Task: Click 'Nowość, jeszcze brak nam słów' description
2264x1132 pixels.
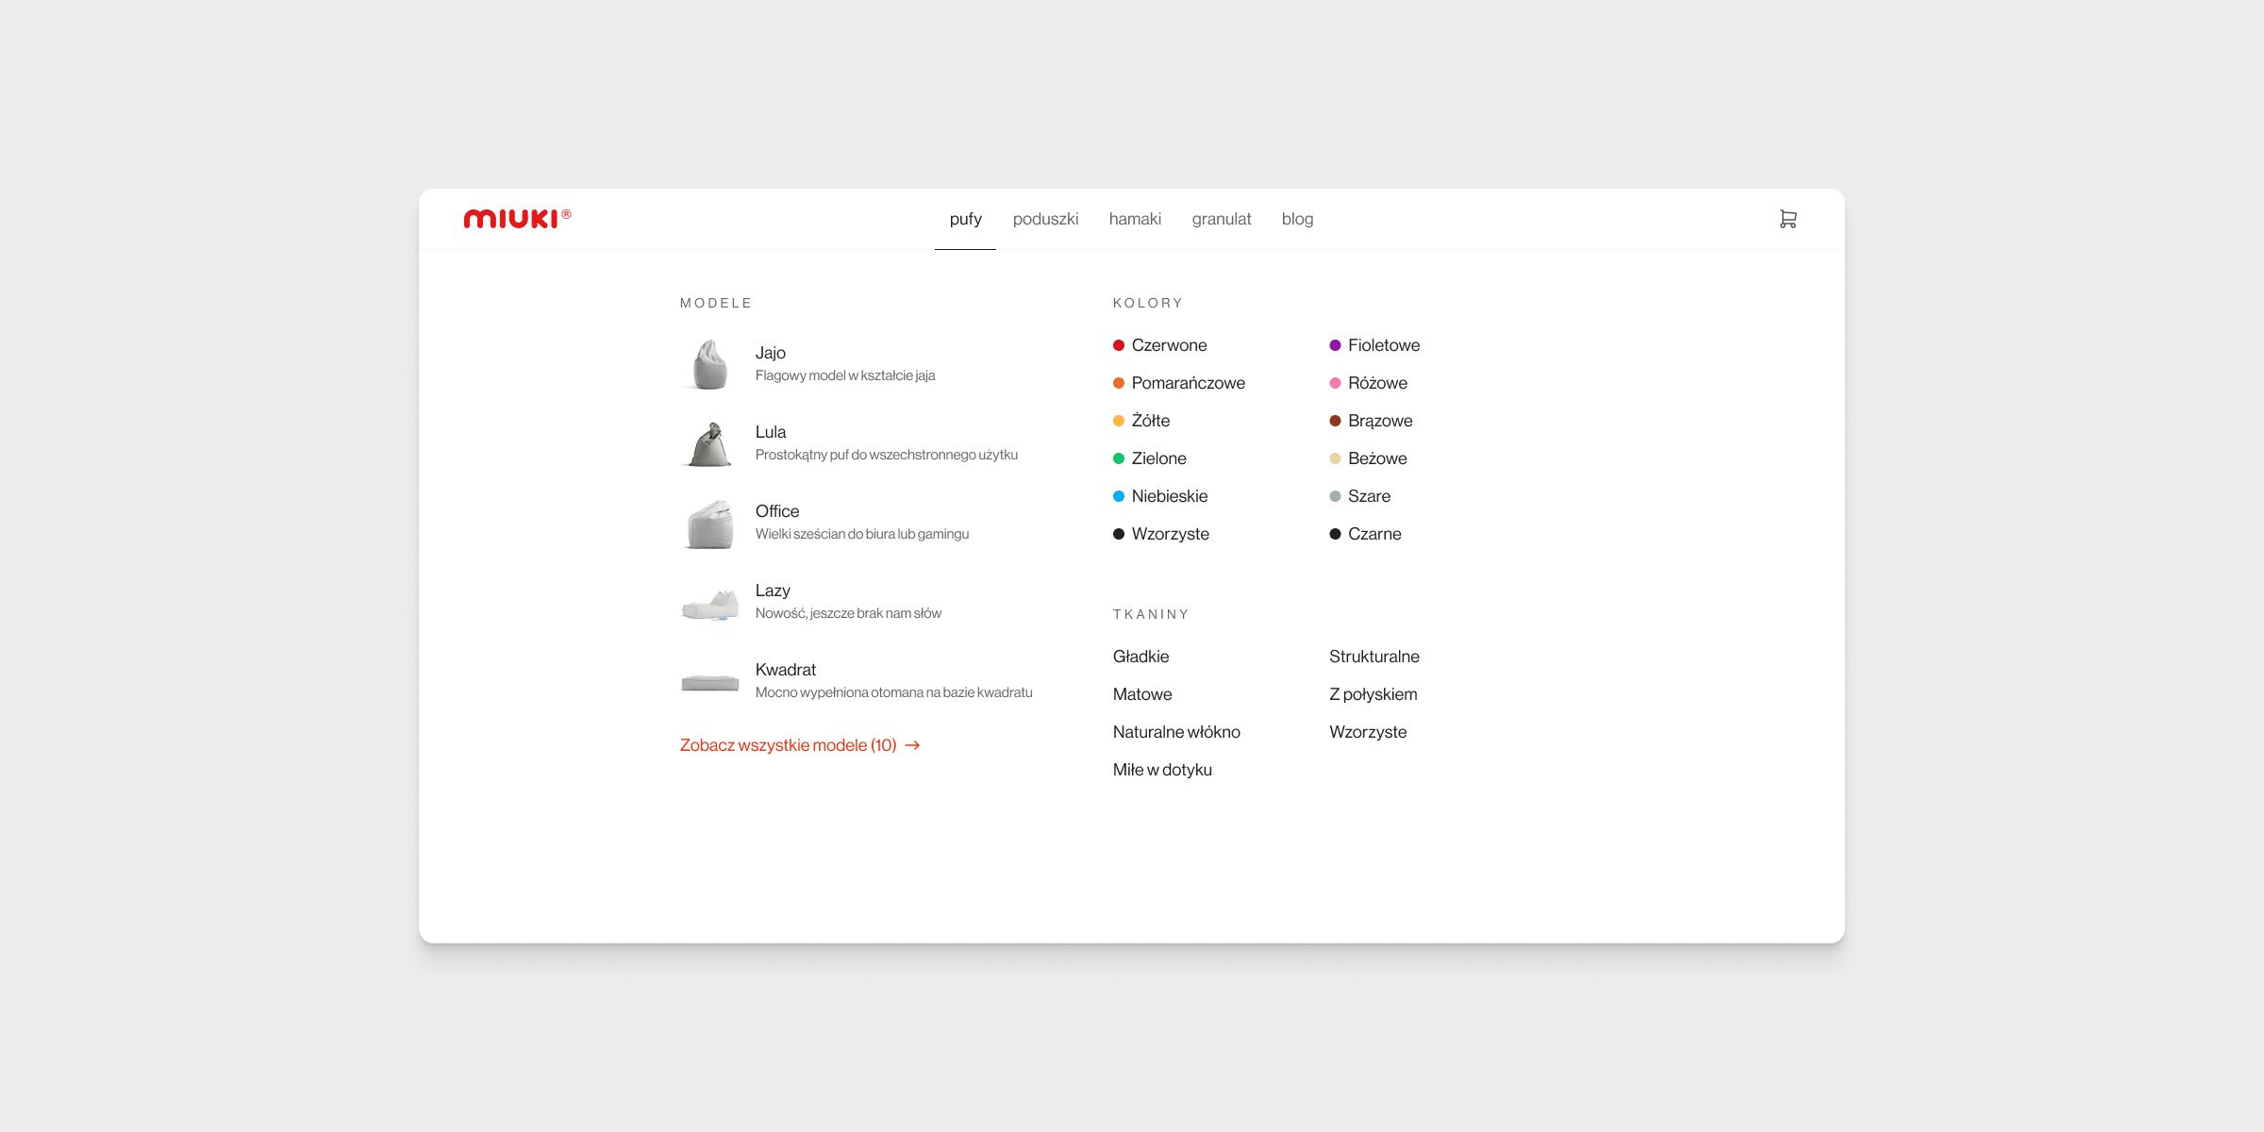Action: (848, 613)
